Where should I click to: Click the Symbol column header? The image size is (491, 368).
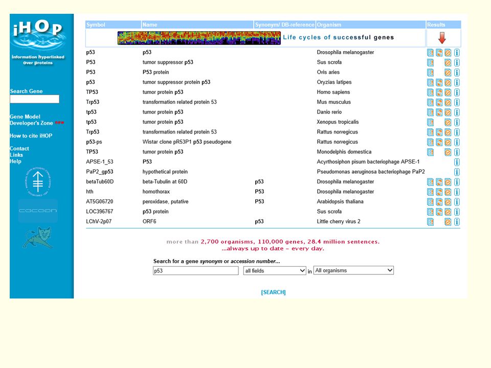click(x=113, y=25)
